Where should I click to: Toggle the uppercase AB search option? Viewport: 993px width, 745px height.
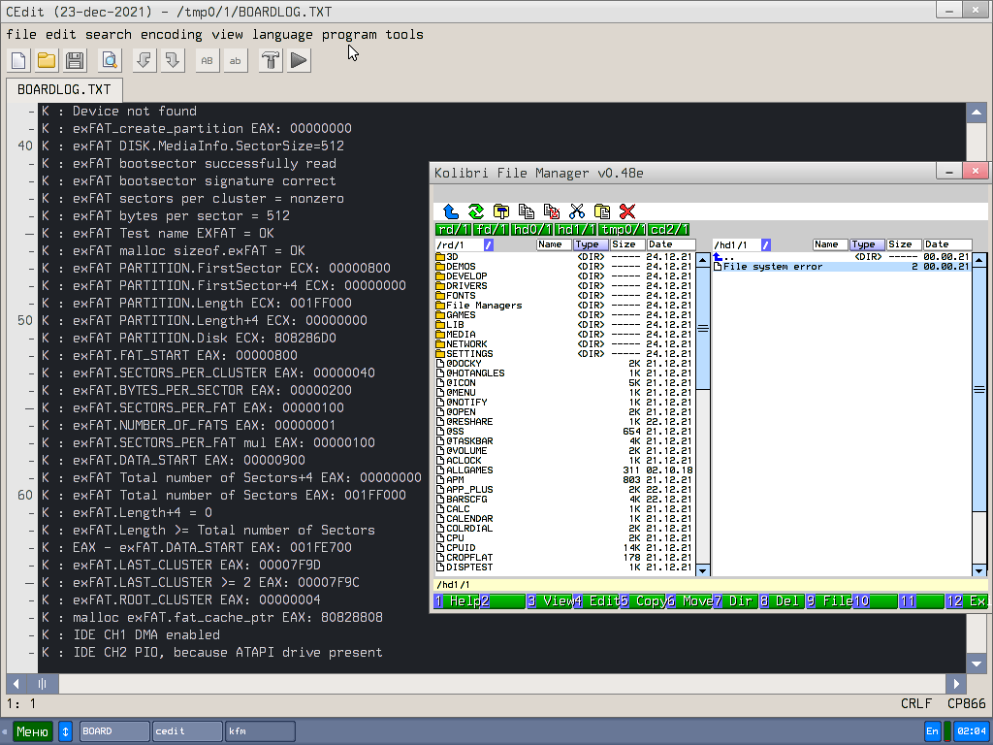206,60
